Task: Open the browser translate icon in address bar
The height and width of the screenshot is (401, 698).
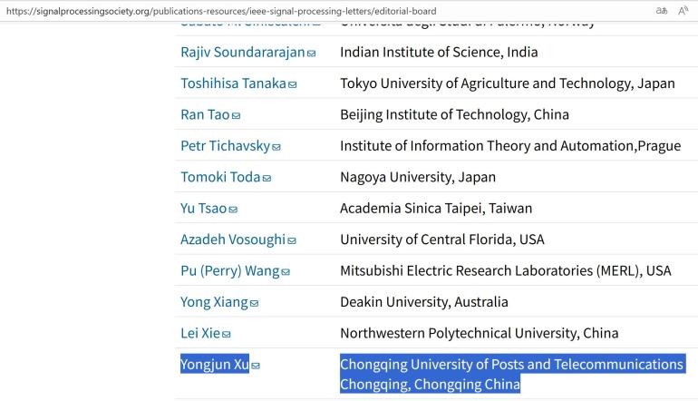Action: point(662,10)
